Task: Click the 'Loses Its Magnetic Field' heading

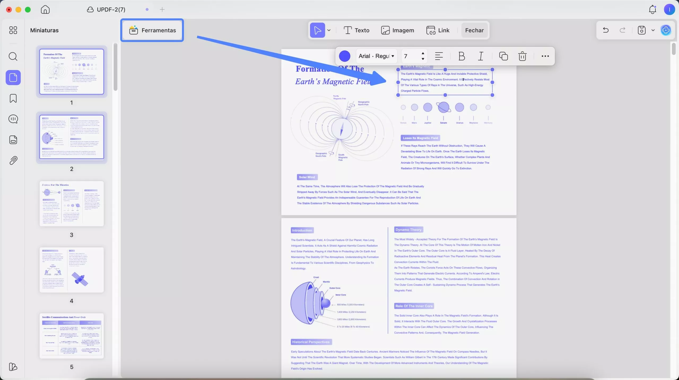Action: pos(420,138)
